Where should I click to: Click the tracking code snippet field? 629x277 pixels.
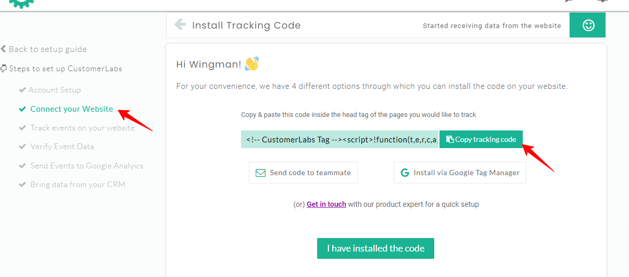click(339, 139)
